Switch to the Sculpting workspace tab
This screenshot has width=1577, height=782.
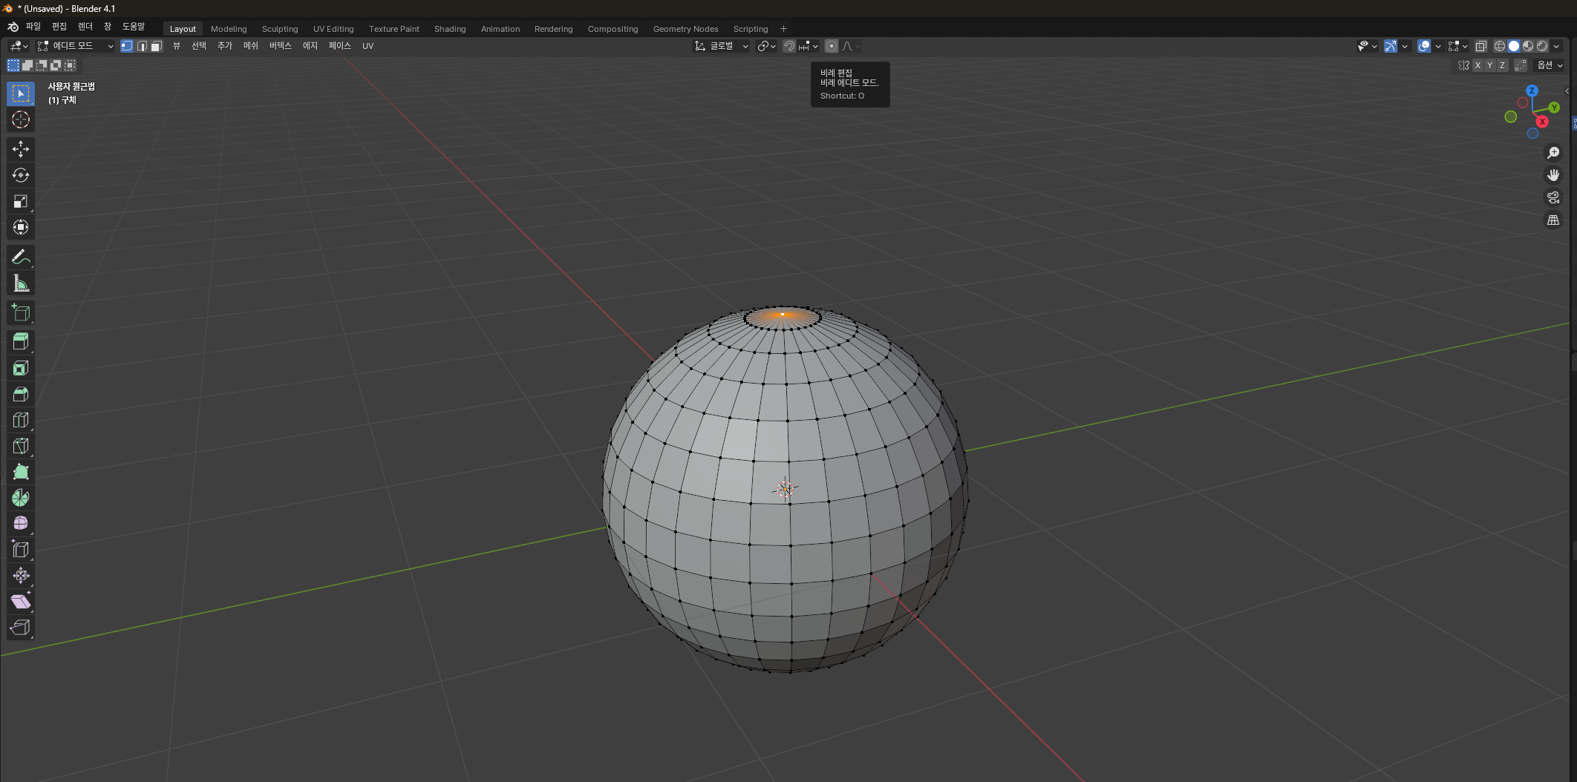[280, 29]
